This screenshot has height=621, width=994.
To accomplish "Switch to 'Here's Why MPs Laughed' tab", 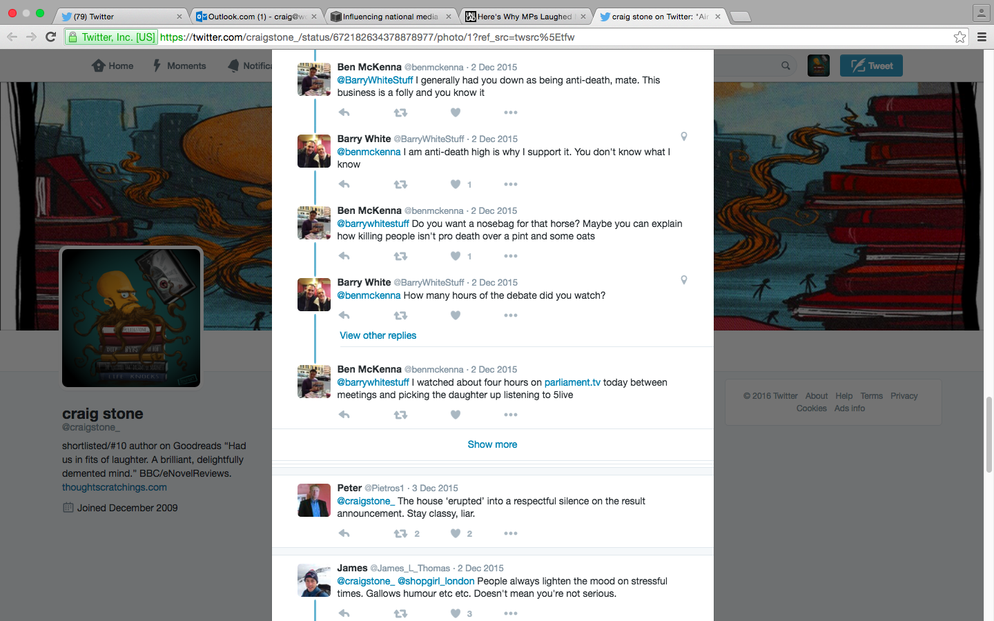I will tap(526, 16).
